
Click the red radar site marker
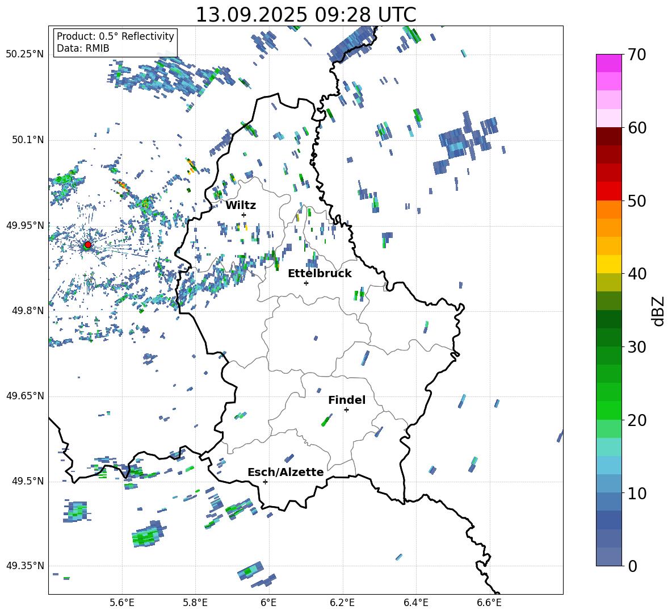pos(88,244)
